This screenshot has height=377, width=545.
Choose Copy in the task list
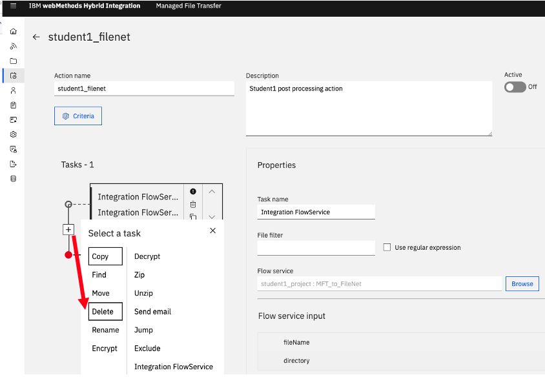105,256
